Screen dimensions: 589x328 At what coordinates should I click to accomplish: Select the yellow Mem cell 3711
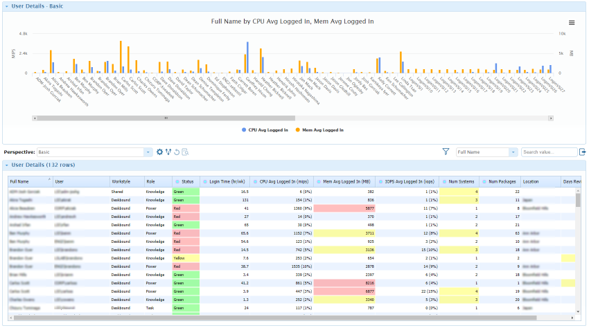344,233
